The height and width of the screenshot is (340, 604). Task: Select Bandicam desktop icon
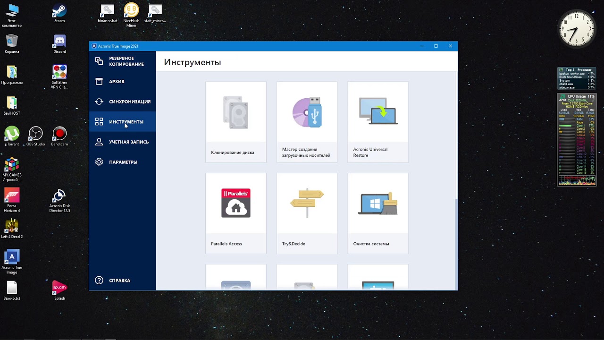[x=59, y=136]
